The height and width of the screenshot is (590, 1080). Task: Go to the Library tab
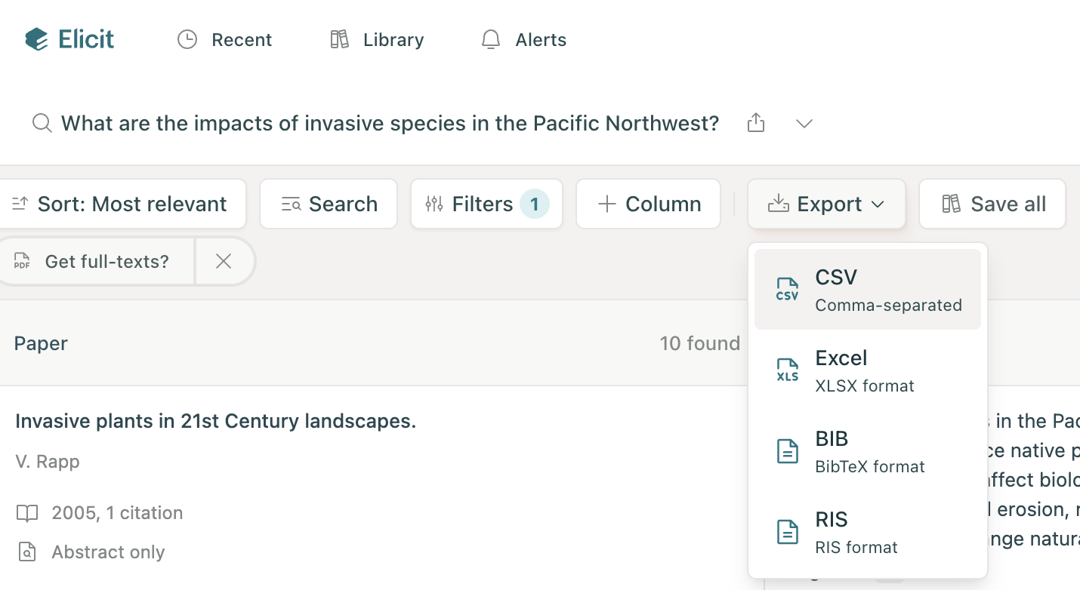[x=377, y=39]
